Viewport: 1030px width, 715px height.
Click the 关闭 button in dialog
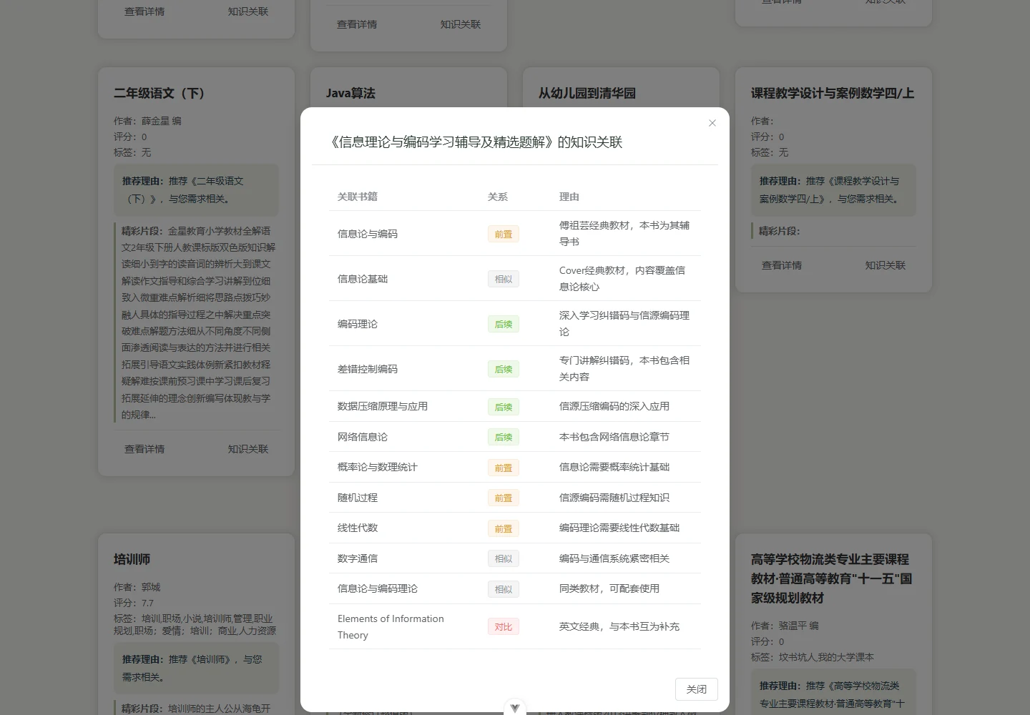pyautogui.click(x=696, y=689)
